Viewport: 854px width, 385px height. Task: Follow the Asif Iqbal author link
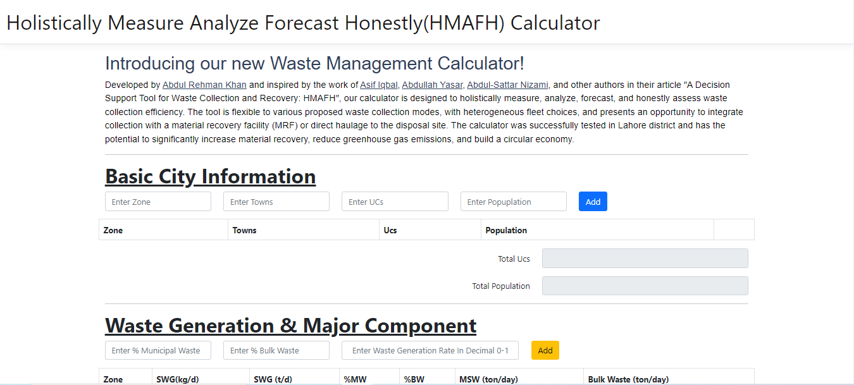(378, 85)
